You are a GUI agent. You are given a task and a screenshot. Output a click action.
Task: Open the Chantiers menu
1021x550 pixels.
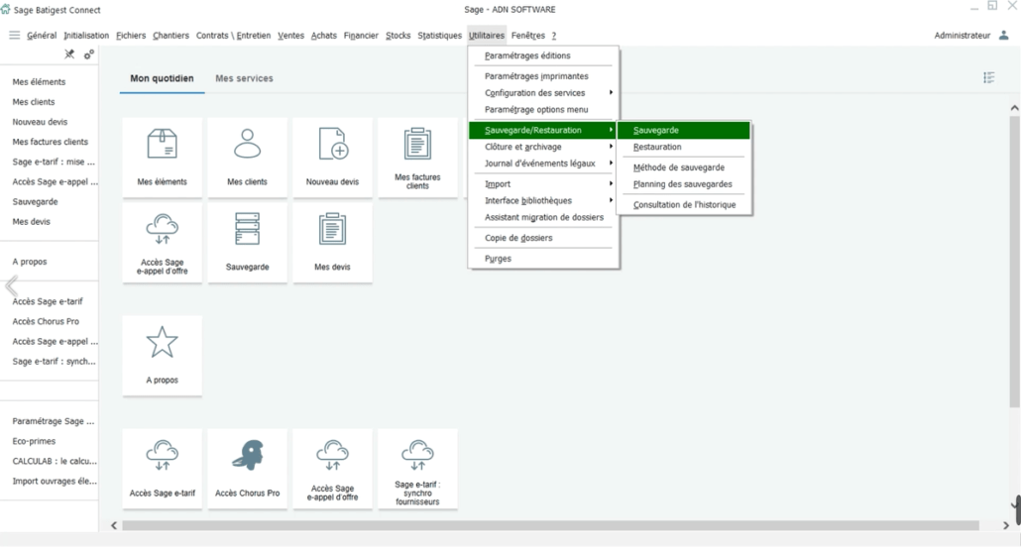[170, 35]
